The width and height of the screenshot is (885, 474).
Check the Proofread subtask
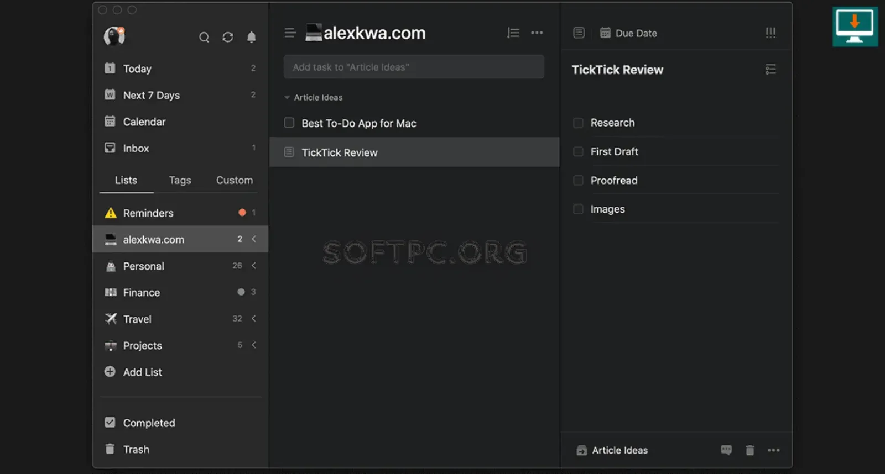[x=578, y=180]
